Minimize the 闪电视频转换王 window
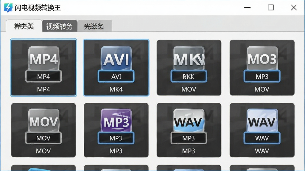The image size is (305, 171). click(247, 7)
